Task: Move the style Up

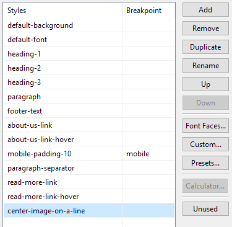Action: 205,84
